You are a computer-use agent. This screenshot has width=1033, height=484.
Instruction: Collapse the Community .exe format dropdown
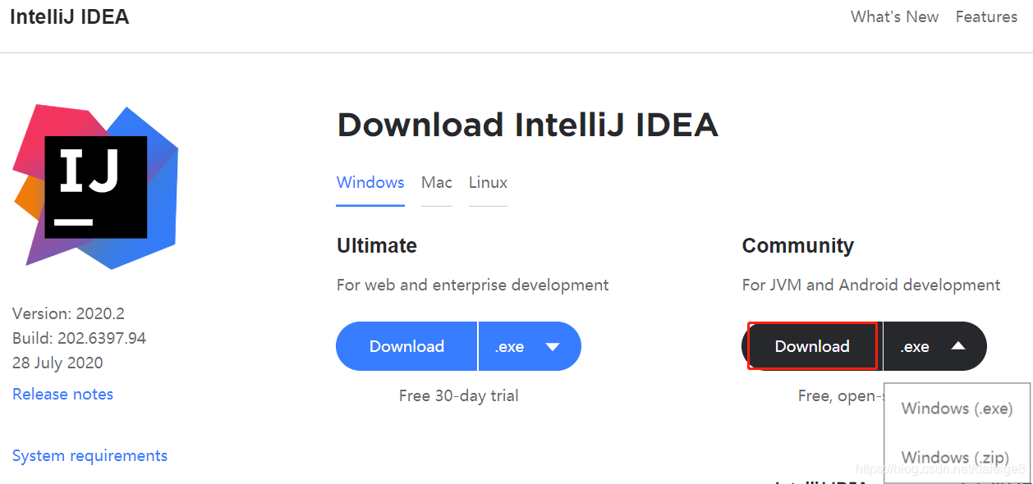(934, 346)
